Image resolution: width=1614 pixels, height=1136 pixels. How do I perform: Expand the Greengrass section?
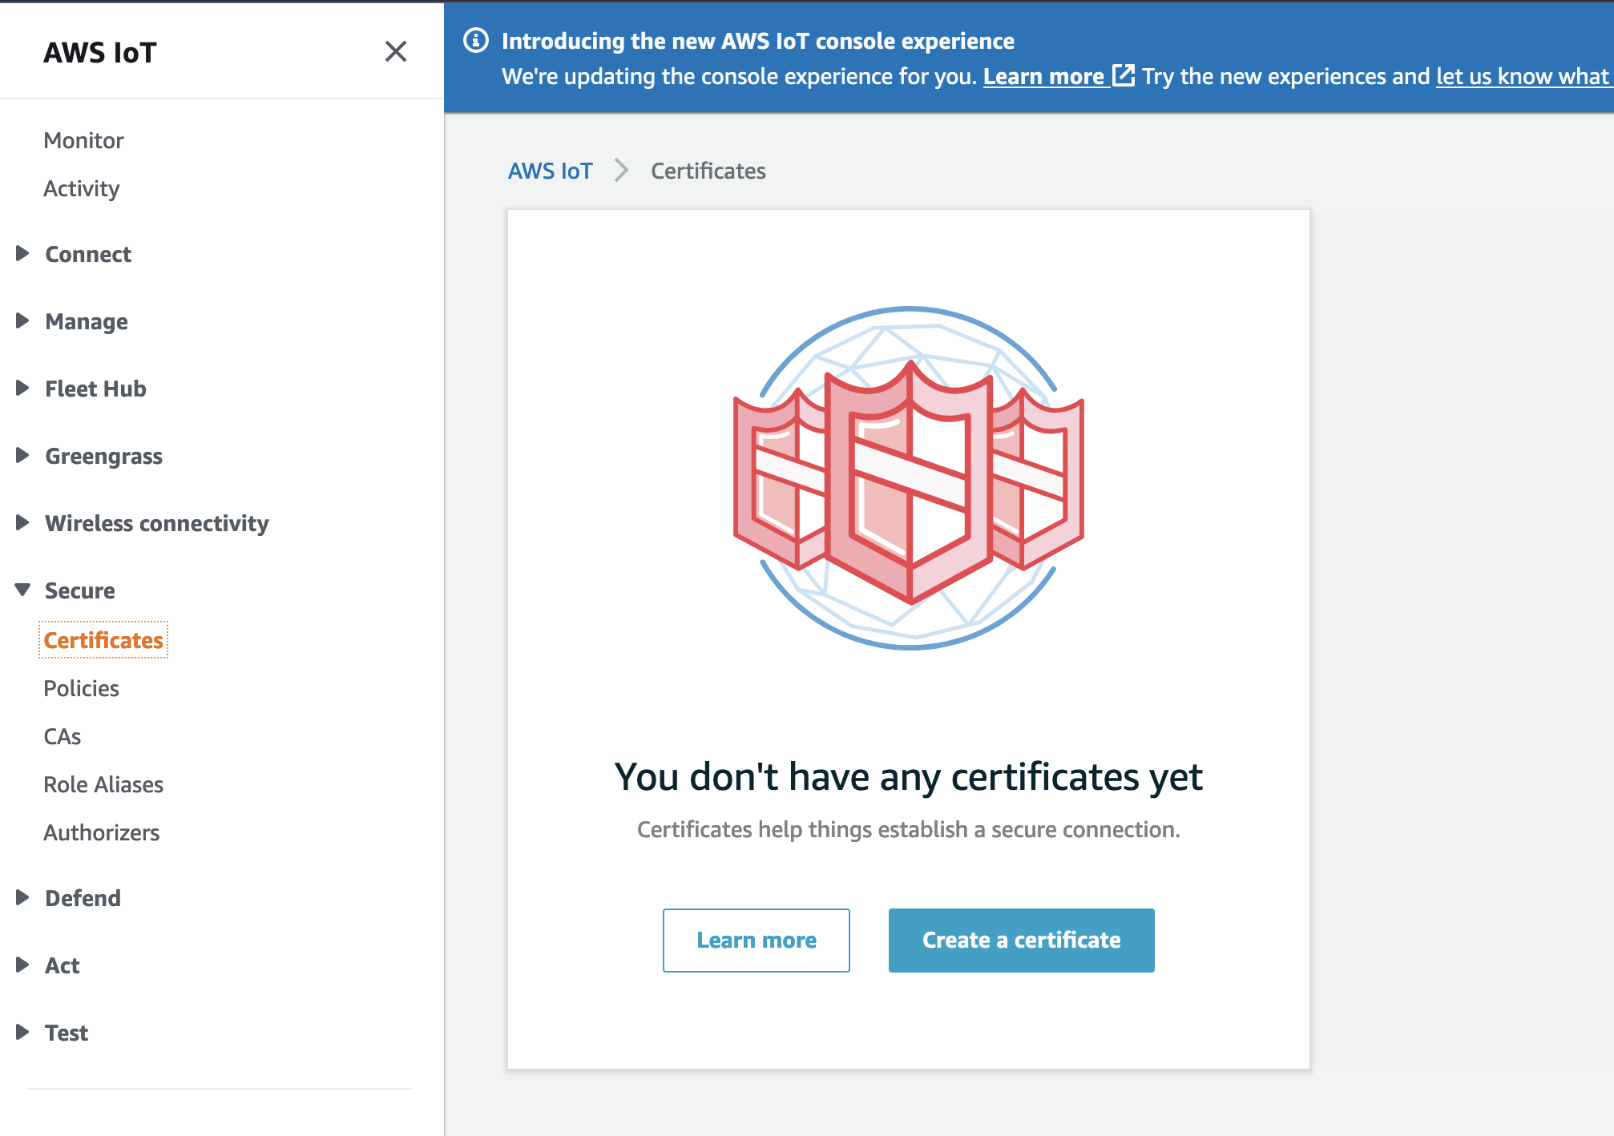click(x=22, y=456)
